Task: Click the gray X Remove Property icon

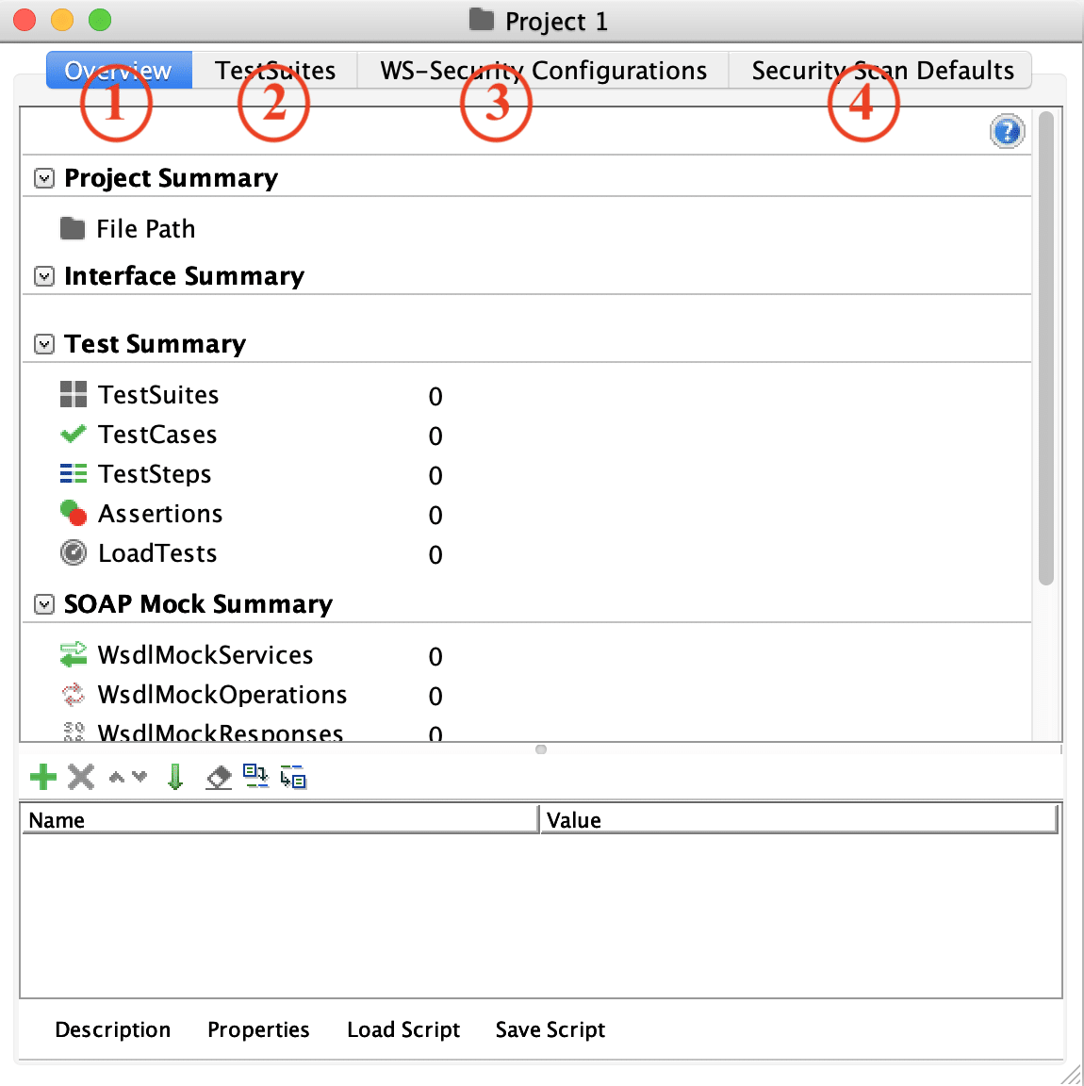Action: (81, 777)
